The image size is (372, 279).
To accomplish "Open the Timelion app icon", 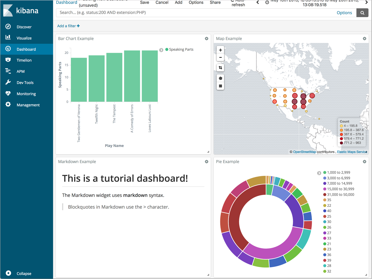I will [8, 60].
